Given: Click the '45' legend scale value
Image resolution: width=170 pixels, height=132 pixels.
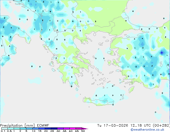Looking at the screenshot, I should (77, 131).
